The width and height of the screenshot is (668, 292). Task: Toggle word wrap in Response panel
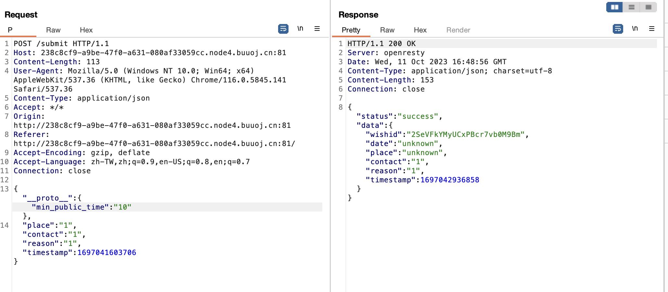click(x=618, y=29)
